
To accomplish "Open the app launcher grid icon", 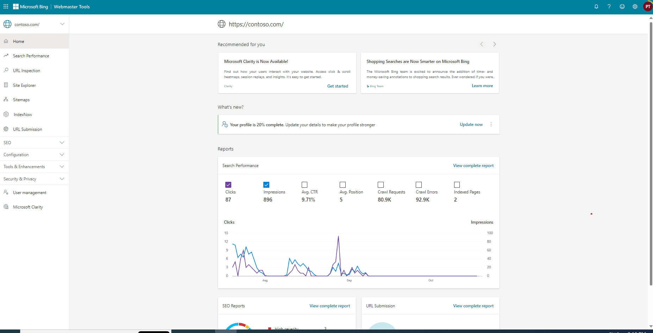I will click(6, 7).
